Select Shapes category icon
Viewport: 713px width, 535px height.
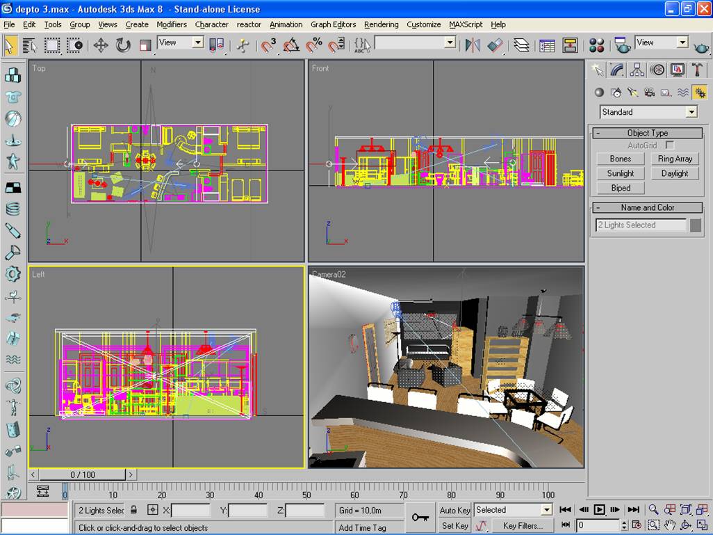coord(616,93)
